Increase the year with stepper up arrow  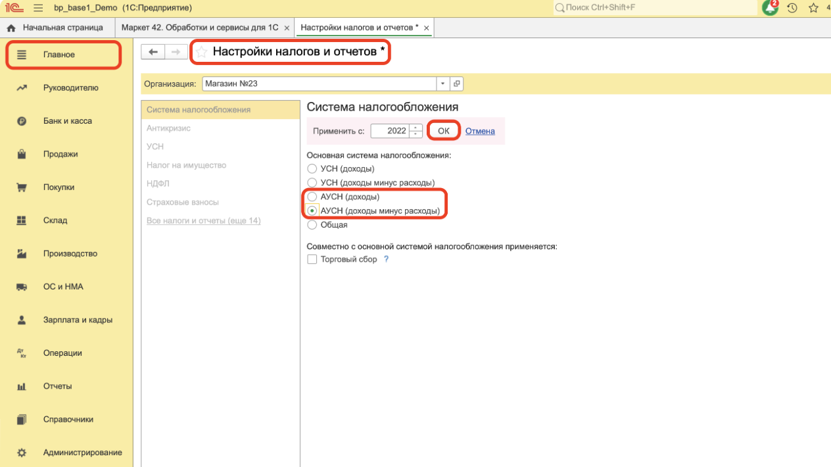point(415,127)
